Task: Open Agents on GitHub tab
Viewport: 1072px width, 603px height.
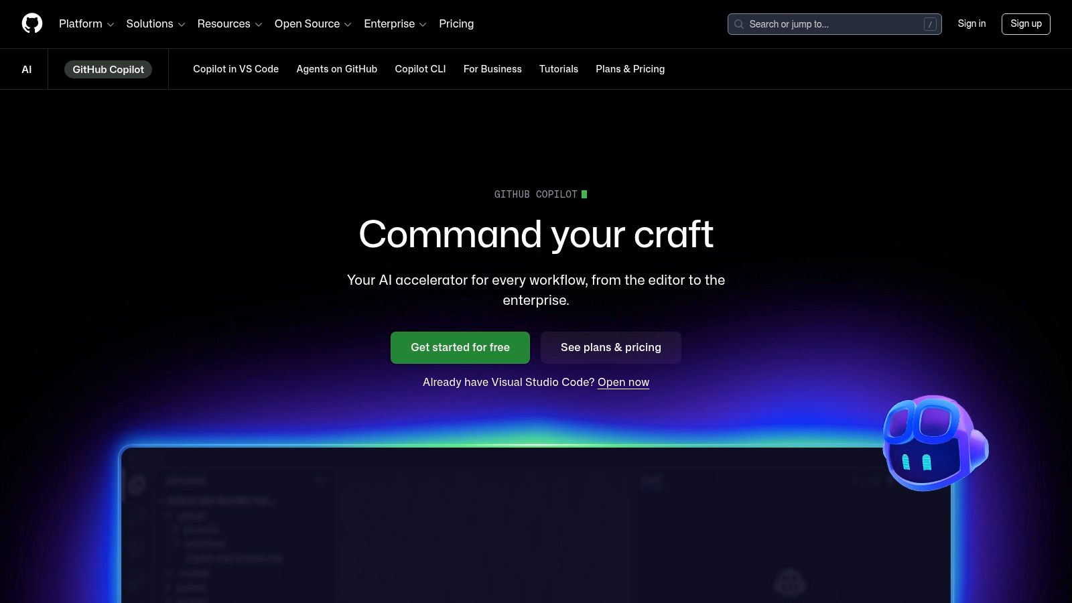Action: tap(337, 69)
